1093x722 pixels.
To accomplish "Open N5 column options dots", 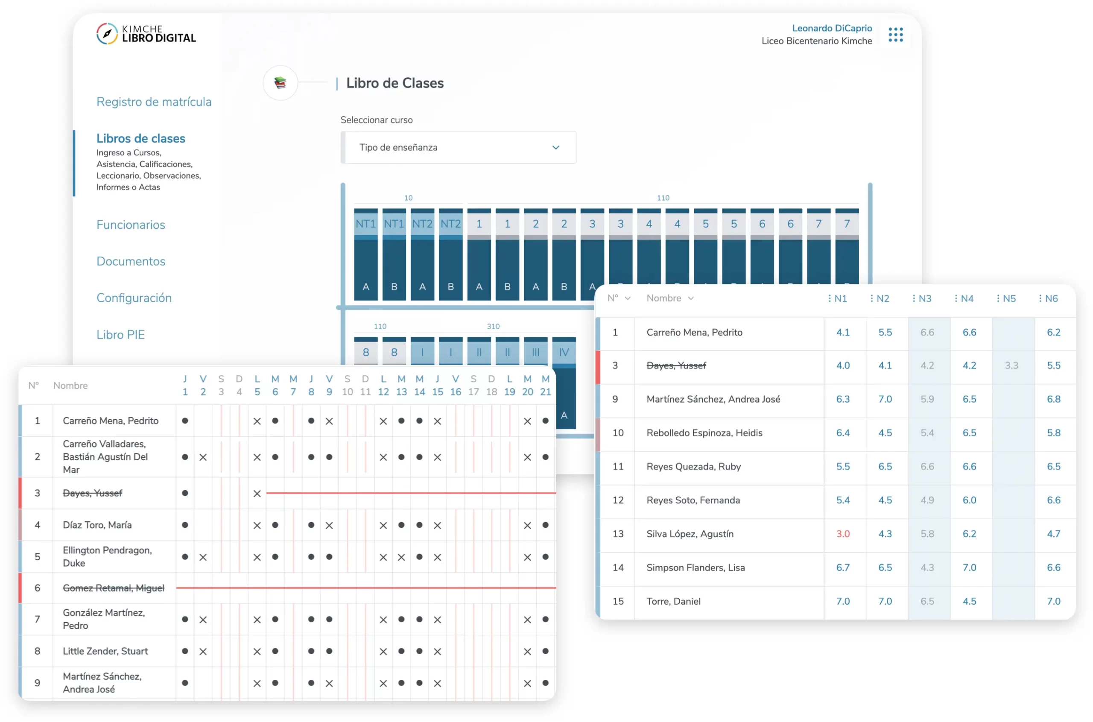I will (998, 298).
